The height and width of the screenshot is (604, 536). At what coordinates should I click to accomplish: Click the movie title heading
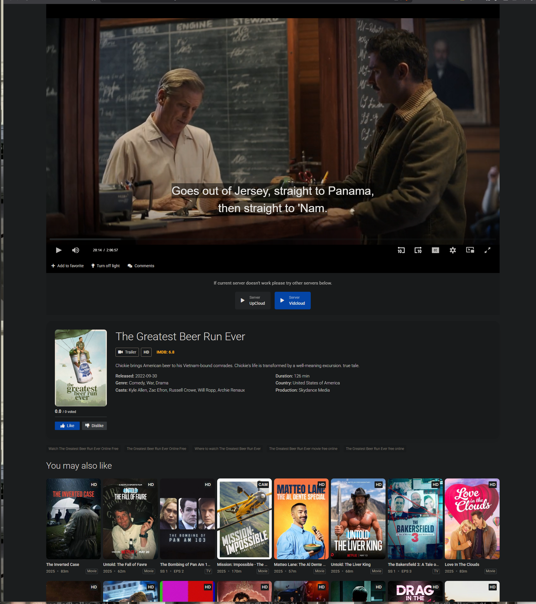pos(180,336)
